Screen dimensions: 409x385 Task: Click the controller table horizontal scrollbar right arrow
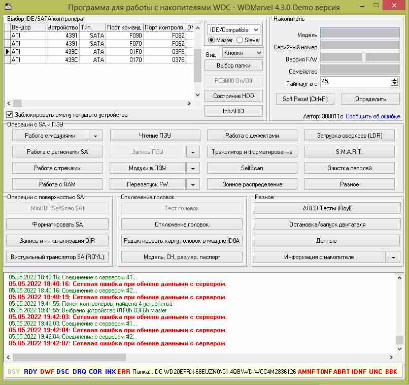[189, 104]
